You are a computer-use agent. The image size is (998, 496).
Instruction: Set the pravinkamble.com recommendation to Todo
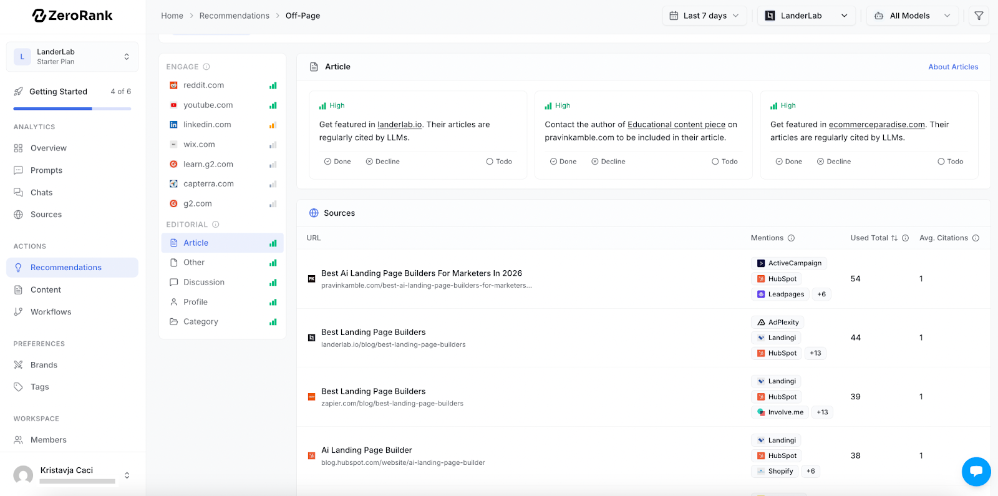coord(725,162)
